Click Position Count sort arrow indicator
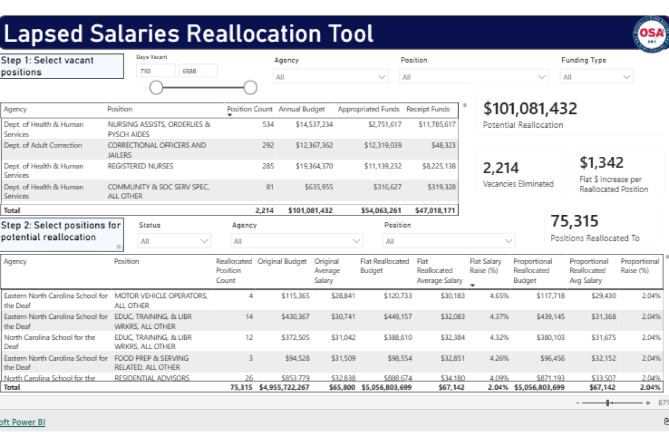669x446 pixels. tap(229, 115)
